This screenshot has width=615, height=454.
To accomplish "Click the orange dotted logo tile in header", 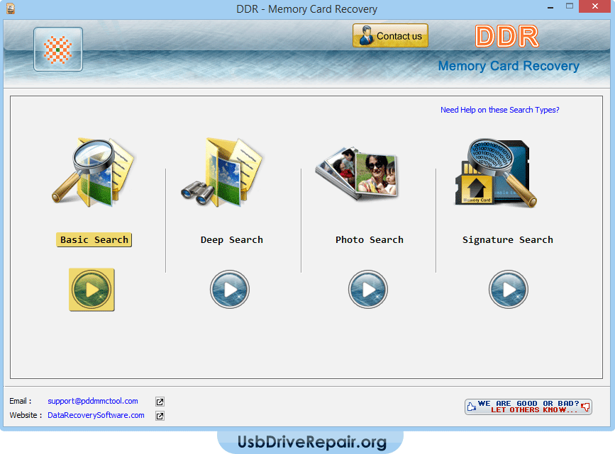I will coord(58,50).
